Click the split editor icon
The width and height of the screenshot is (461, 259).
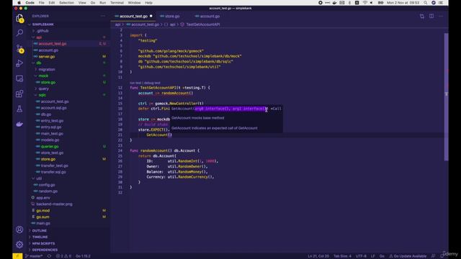(x=431, y=16)
